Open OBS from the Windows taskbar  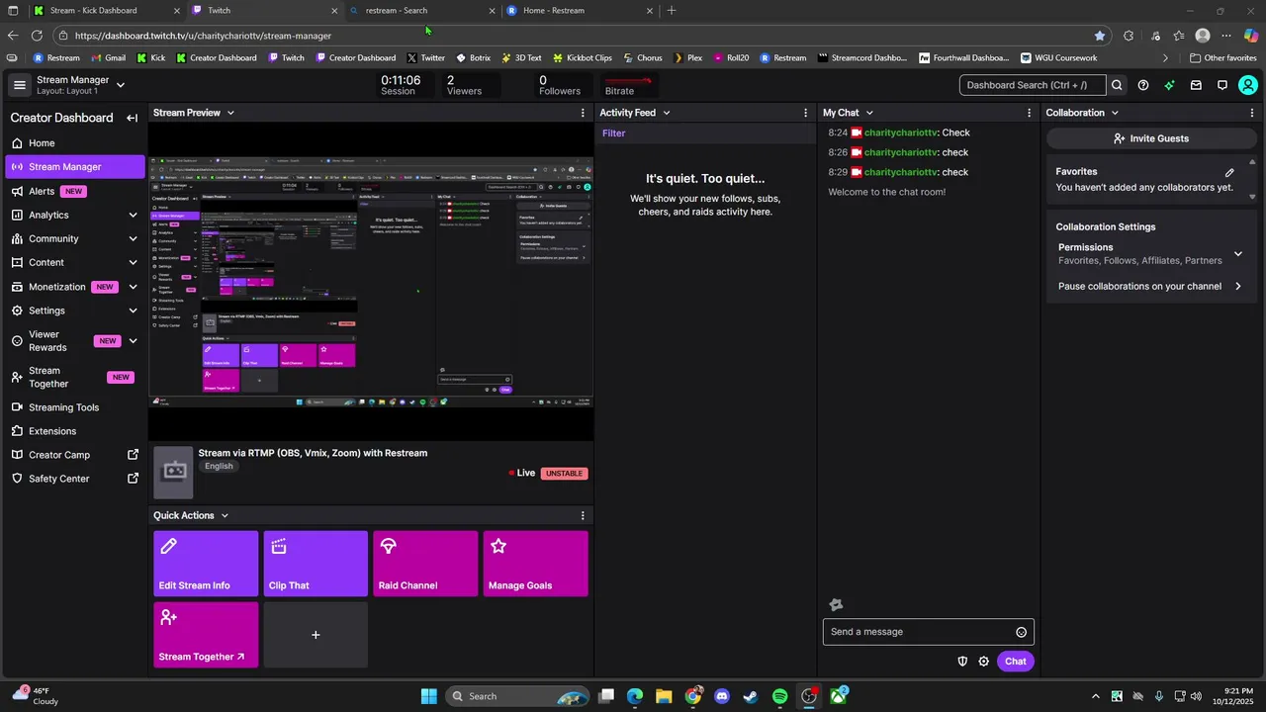[809, 696]
